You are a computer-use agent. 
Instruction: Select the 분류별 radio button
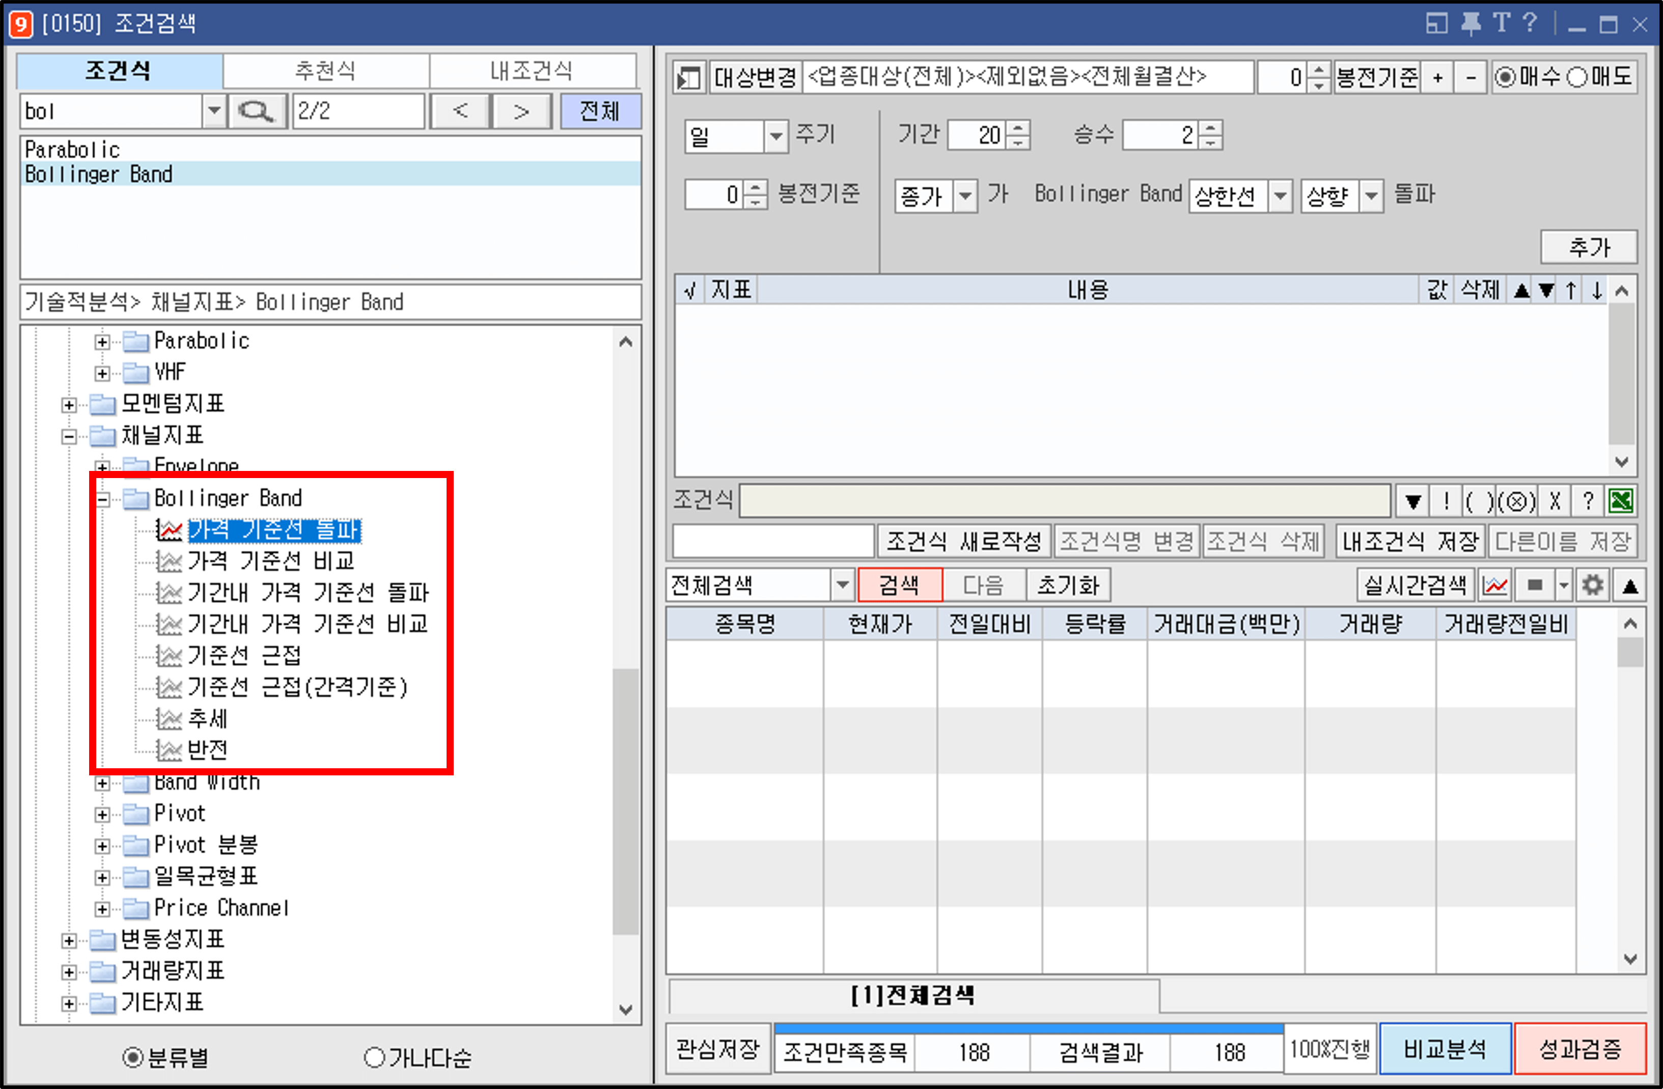(133, 1057)
